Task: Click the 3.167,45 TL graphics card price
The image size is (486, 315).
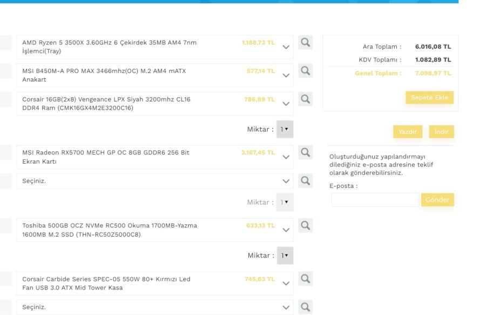Action: point(258,152)
